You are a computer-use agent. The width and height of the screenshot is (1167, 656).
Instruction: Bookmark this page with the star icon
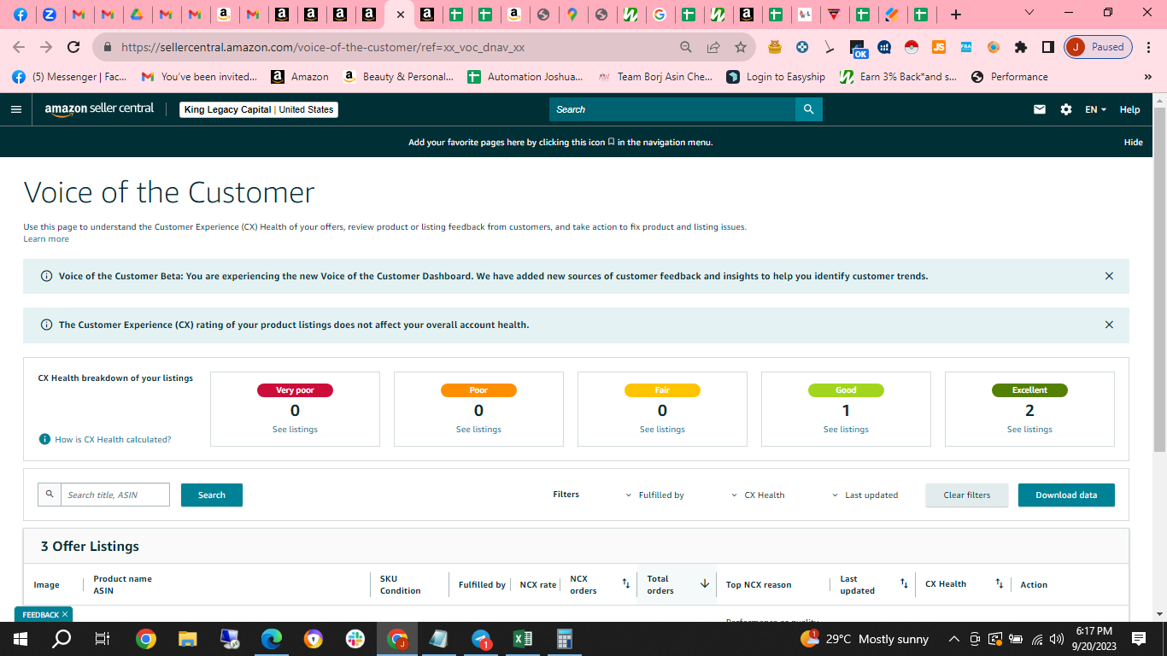pyautogui.click(x=741, y=47)
